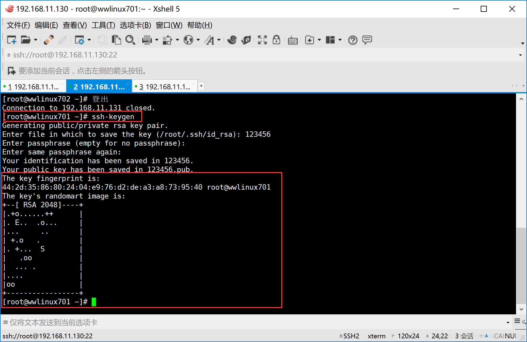Screen dimensions: 527x342
Task: Open the tab list arrow on tab bar
Action: point(523,86)
